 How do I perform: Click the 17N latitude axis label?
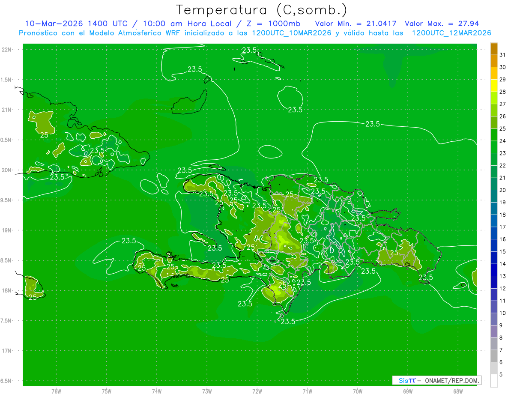pyautogui.click(x=7, y=351)
